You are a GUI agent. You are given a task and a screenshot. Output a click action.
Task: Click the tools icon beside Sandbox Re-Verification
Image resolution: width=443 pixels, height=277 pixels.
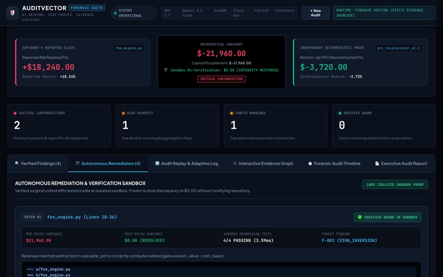166,70
